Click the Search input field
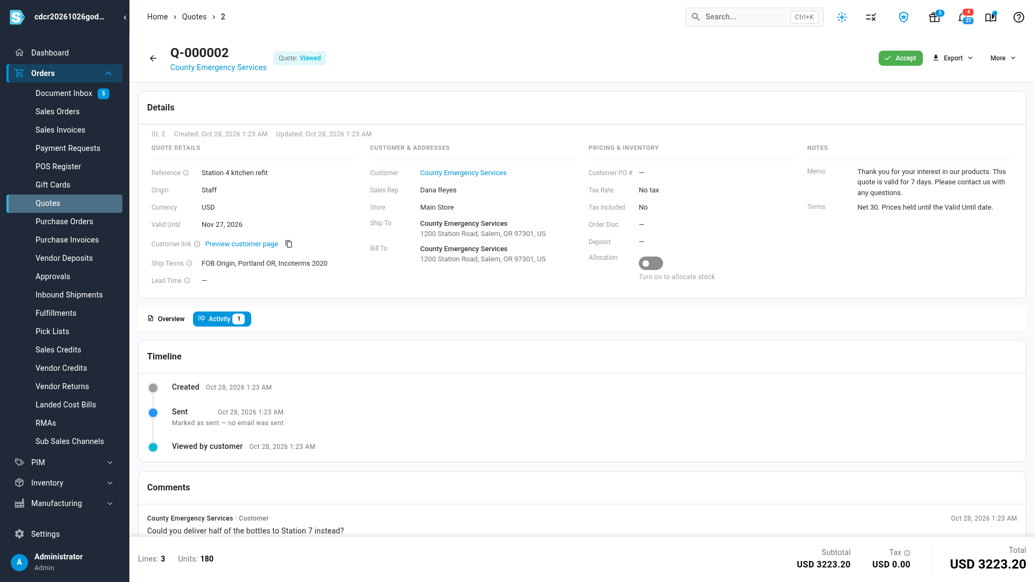 [754, 17]
